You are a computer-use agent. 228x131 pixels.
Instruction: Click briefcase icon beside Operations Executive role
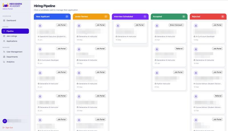[38, 37]
